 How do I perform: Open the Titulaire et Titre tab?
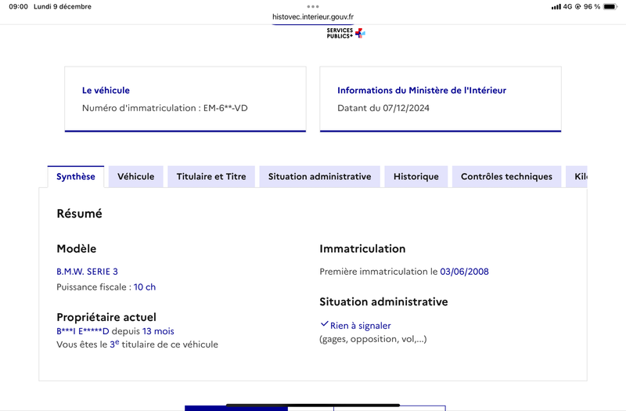point(211,177)
